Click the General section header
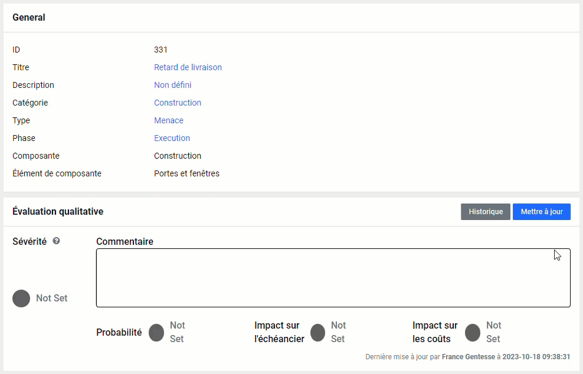The height and width of the screenshot is (374, 583). [29, 18]
